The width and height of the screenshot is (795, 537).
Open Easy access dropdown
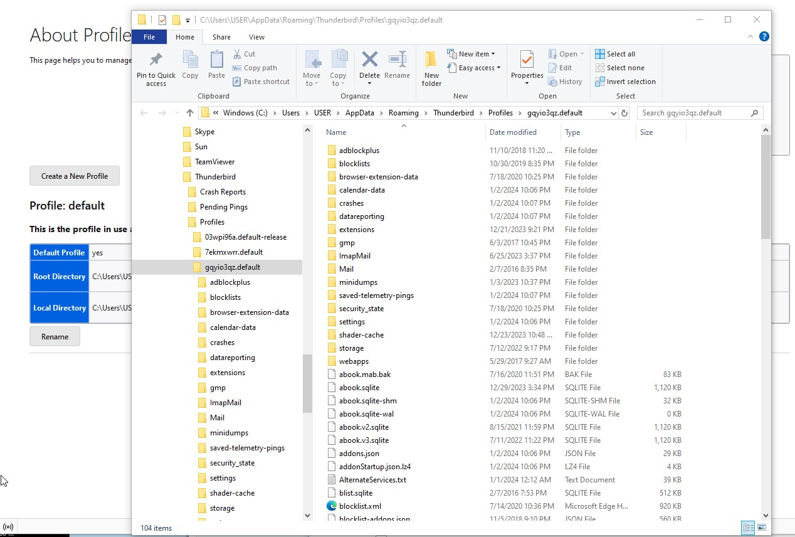click(x=473, y=68)
